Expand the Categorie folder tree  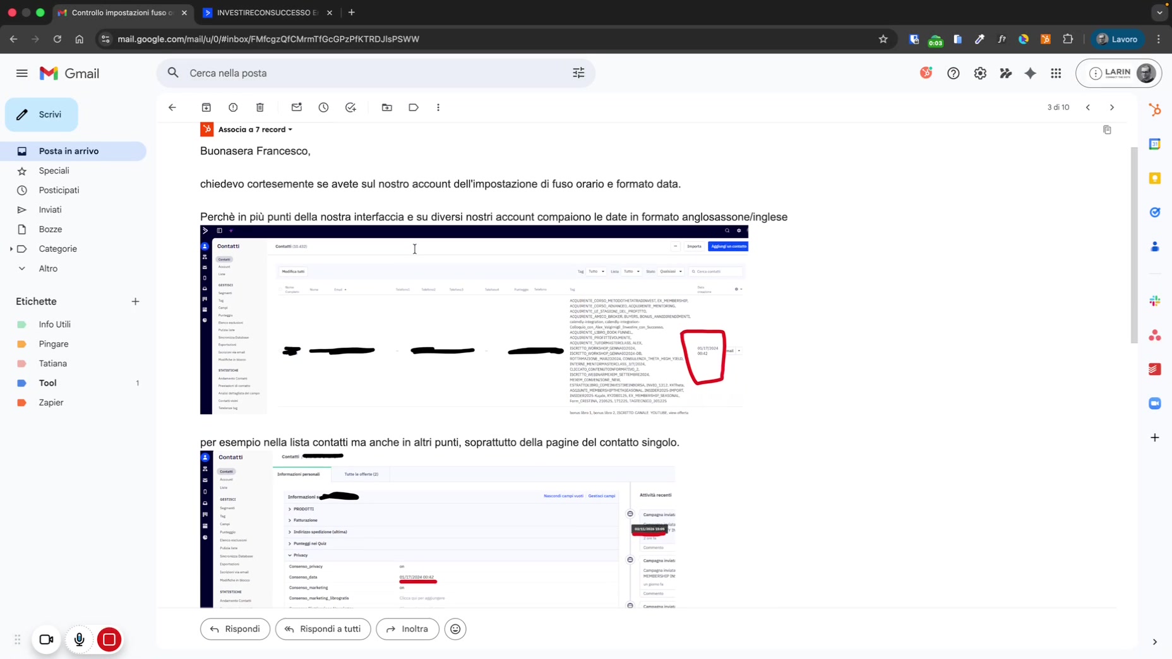click(x=11, y=249)
